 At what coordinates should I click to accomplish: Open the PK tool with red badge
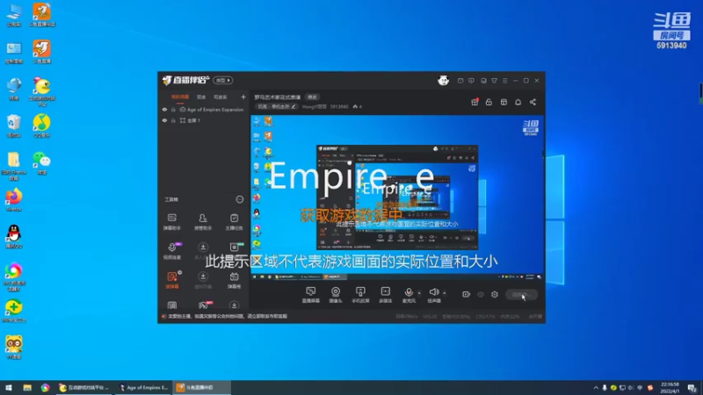(x=204, y=305)
